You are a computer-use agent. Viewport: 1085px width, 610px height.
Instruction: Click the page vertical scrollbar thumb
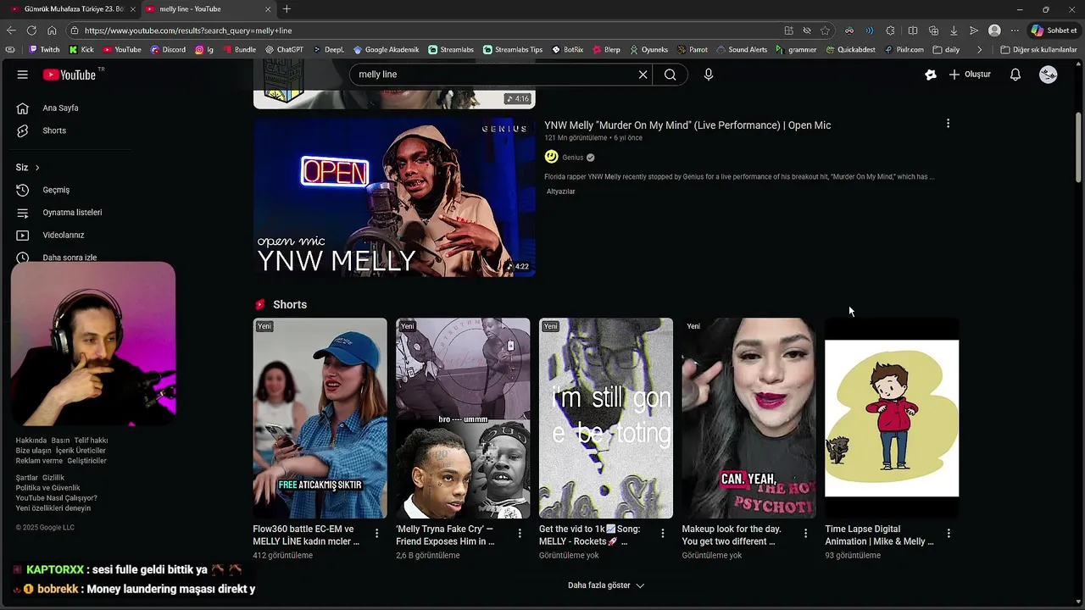tap(1078, 146)
